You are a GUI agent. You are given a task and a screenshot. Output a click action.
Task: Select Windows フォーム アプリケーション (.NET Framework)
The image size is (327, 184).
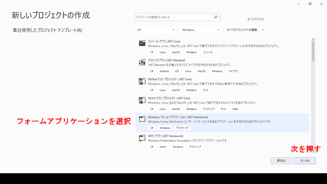(x=178, y=117)
